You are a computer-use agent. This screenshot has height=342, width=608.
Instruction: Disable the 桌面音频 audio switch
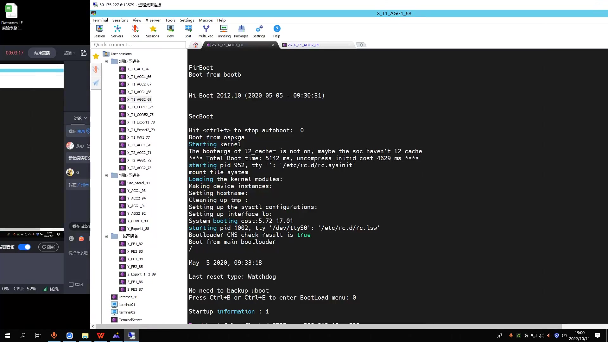(x=24, y=247)
